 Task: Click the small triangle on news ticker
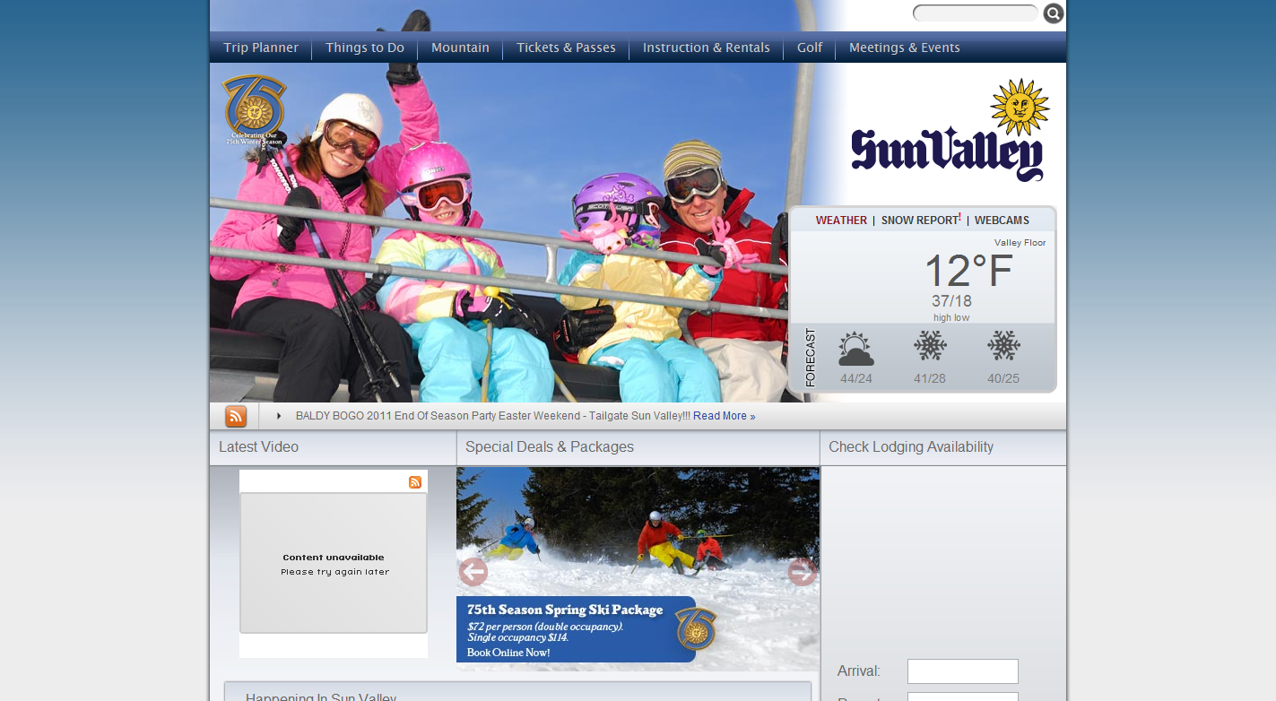click(279, 416)
